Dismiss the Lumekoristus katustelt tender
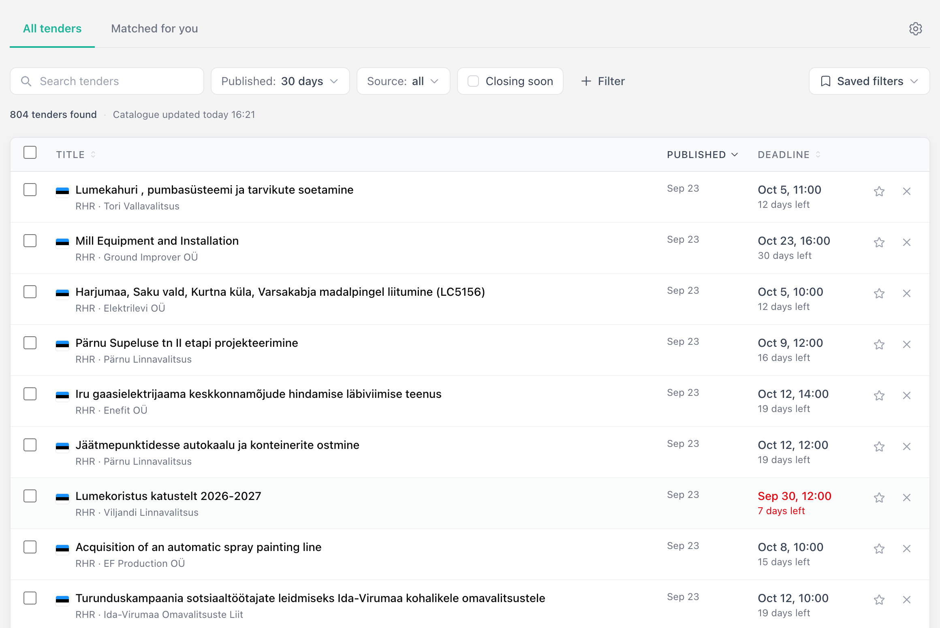940x628 pixels. pos(907,498)
